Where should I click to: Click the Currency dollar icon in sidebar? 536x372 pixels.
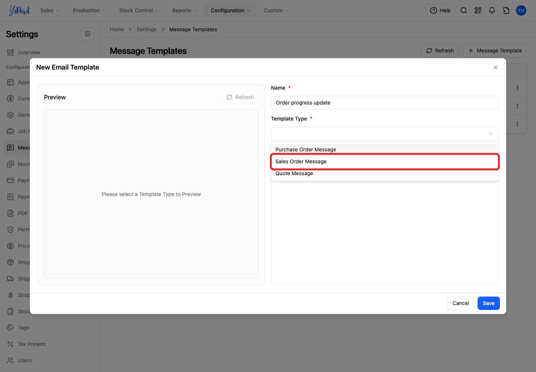[x=10, y=99]
